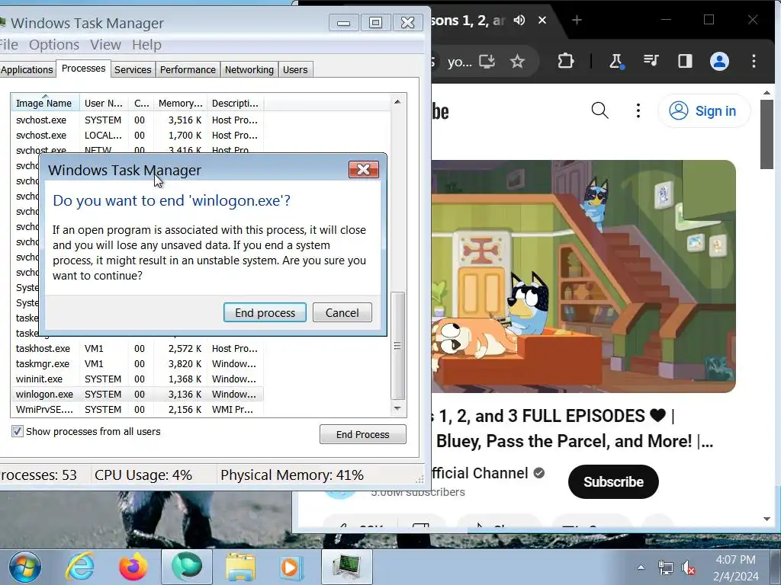
Task: Mute the browser tab audio icon
Action: pyautogui.click(x=519, y=20)
